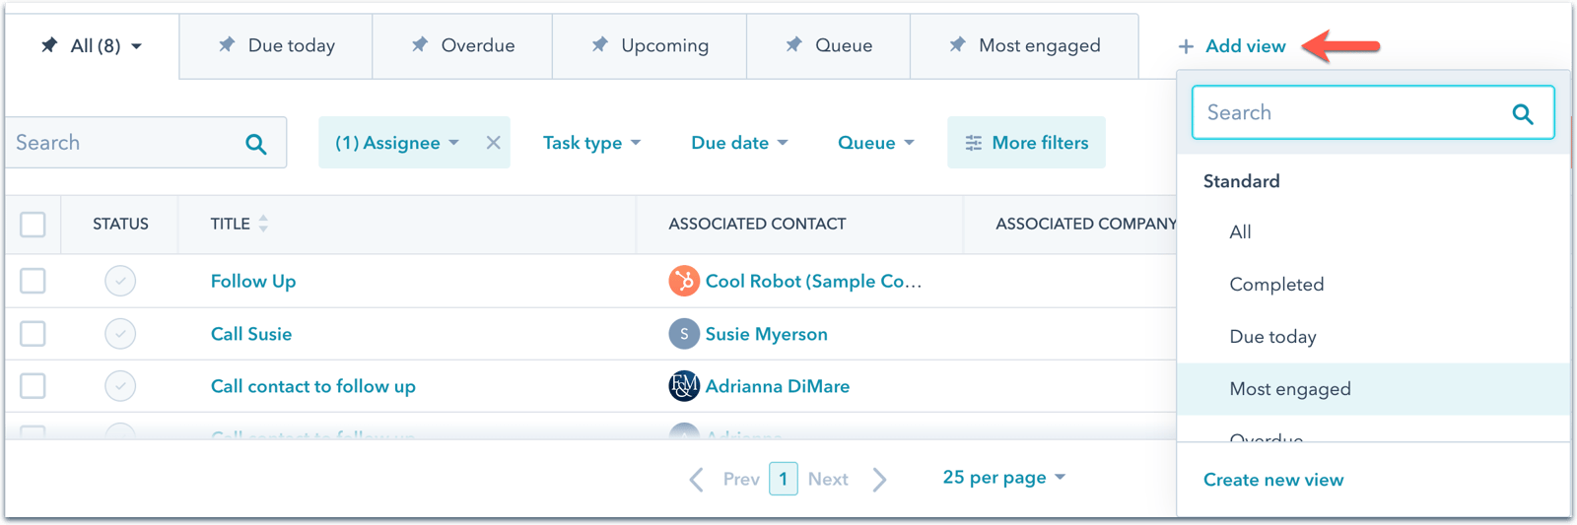Switch to the Upcoming tab
Image resolution: width=1577 pixels, height=525 pixels.
(x=651, y=45)
